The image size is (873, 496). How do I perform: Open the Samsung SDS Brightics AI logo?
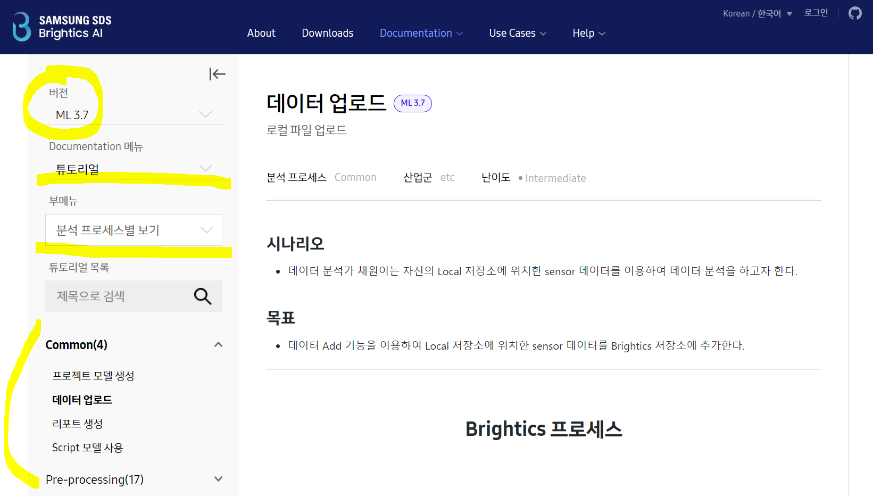(62, 27)
